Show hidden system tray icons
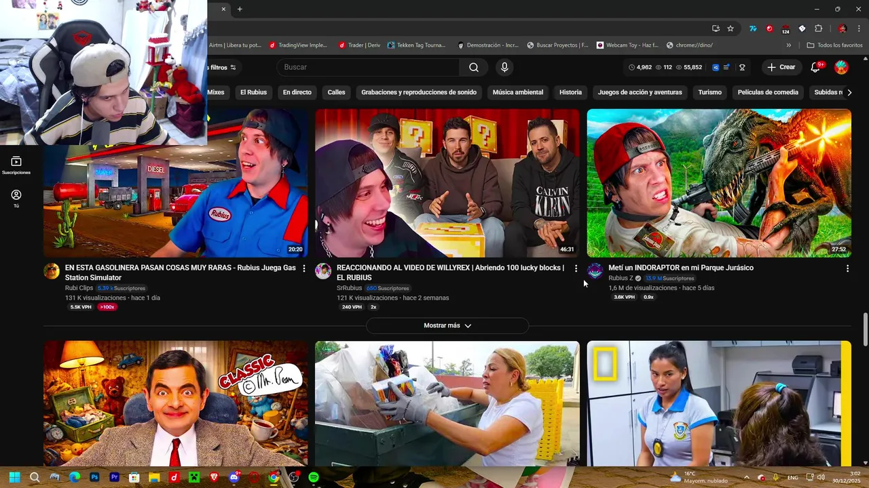This screenshot has height=488, width=869. pyautogui.click(x=746, y=477)
